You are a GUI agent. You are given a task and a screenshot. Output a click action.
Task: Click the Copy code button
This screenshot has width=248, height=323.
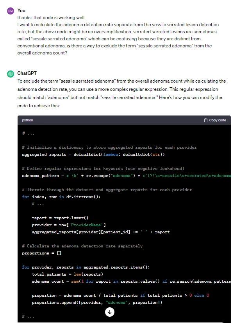[215, 120]
